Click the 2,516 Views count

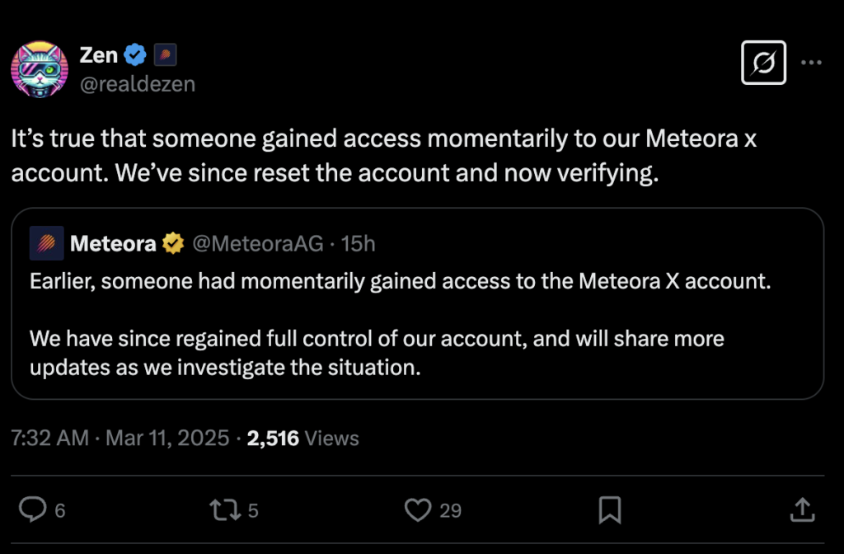point(303,439)
